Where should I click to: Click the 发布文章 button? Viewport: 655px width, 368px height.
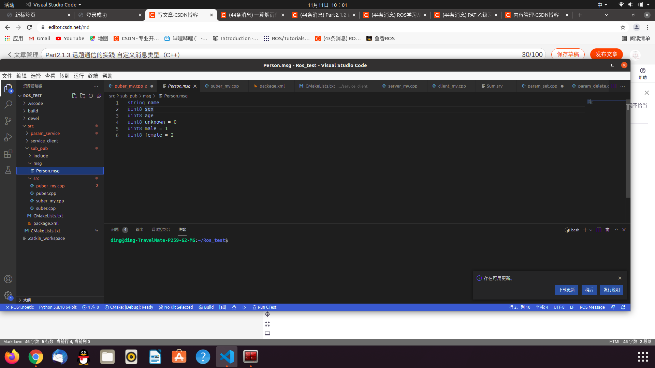[x=606, y=55]
